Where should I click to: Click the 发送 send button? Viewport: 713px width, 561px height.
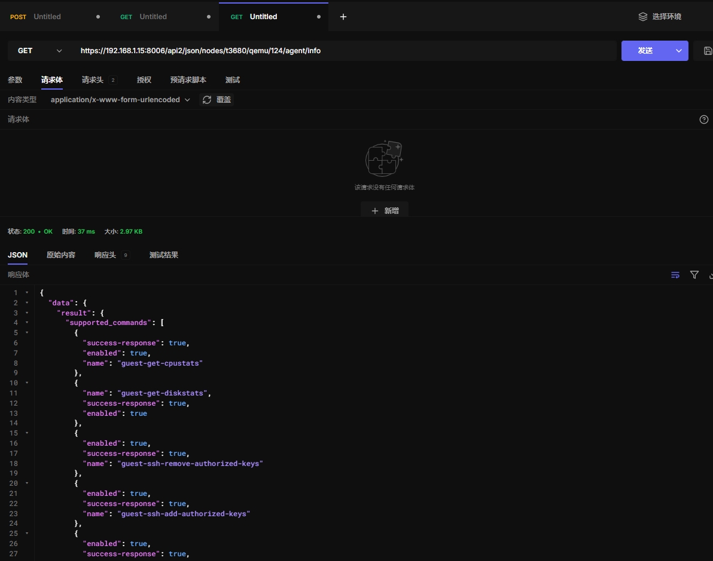645,51
